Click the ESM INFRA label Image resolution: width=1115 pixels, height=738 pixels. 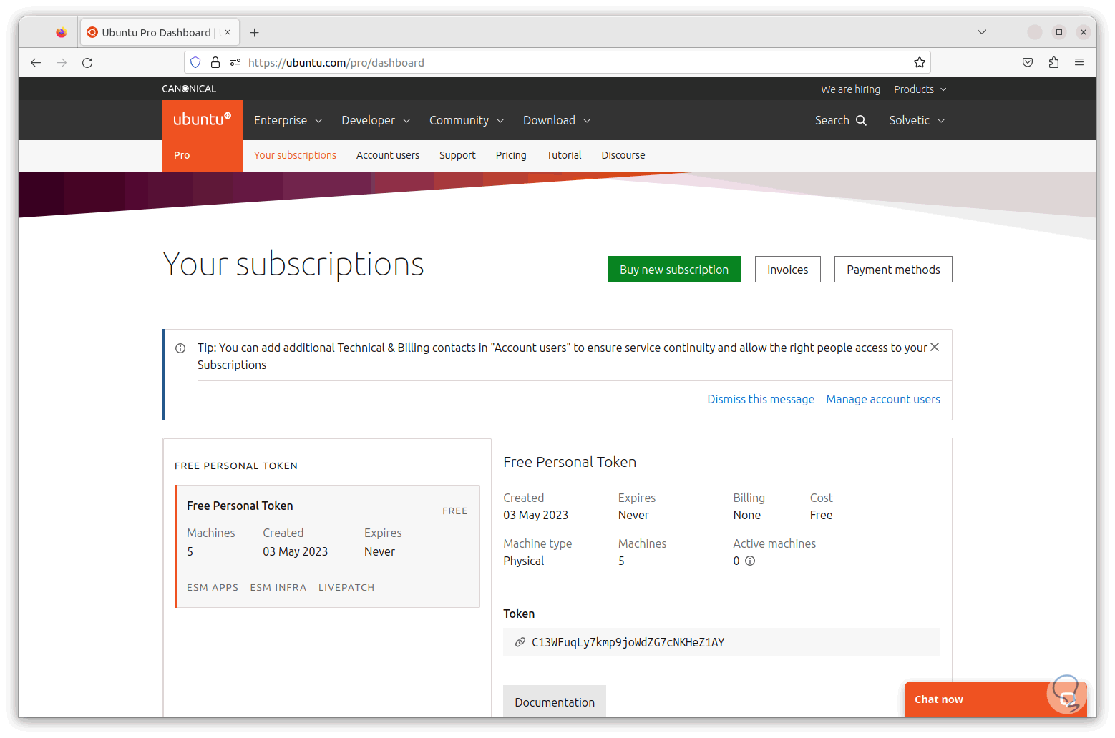(278, 588)
